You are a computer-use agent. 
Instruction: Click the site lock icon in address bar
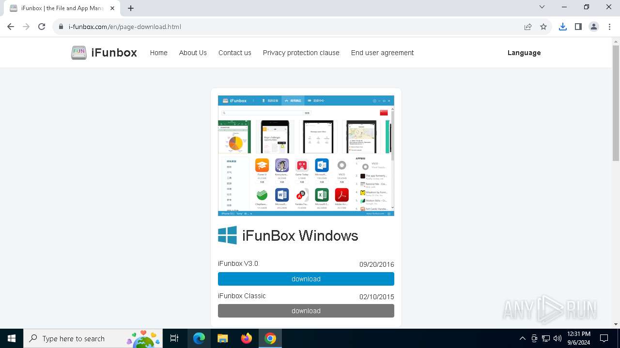[61, 27]
